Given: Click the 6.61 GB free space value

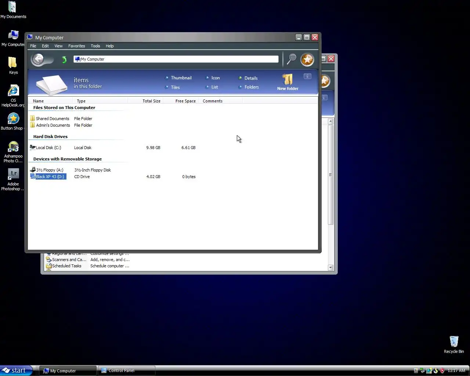Looking at the screenshot, I should 188,148.
